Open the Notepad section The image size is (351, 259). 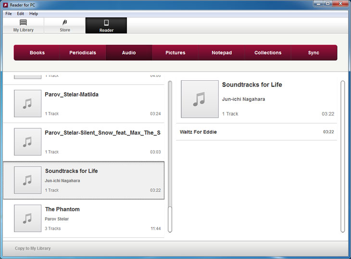(x=222, y=53)
